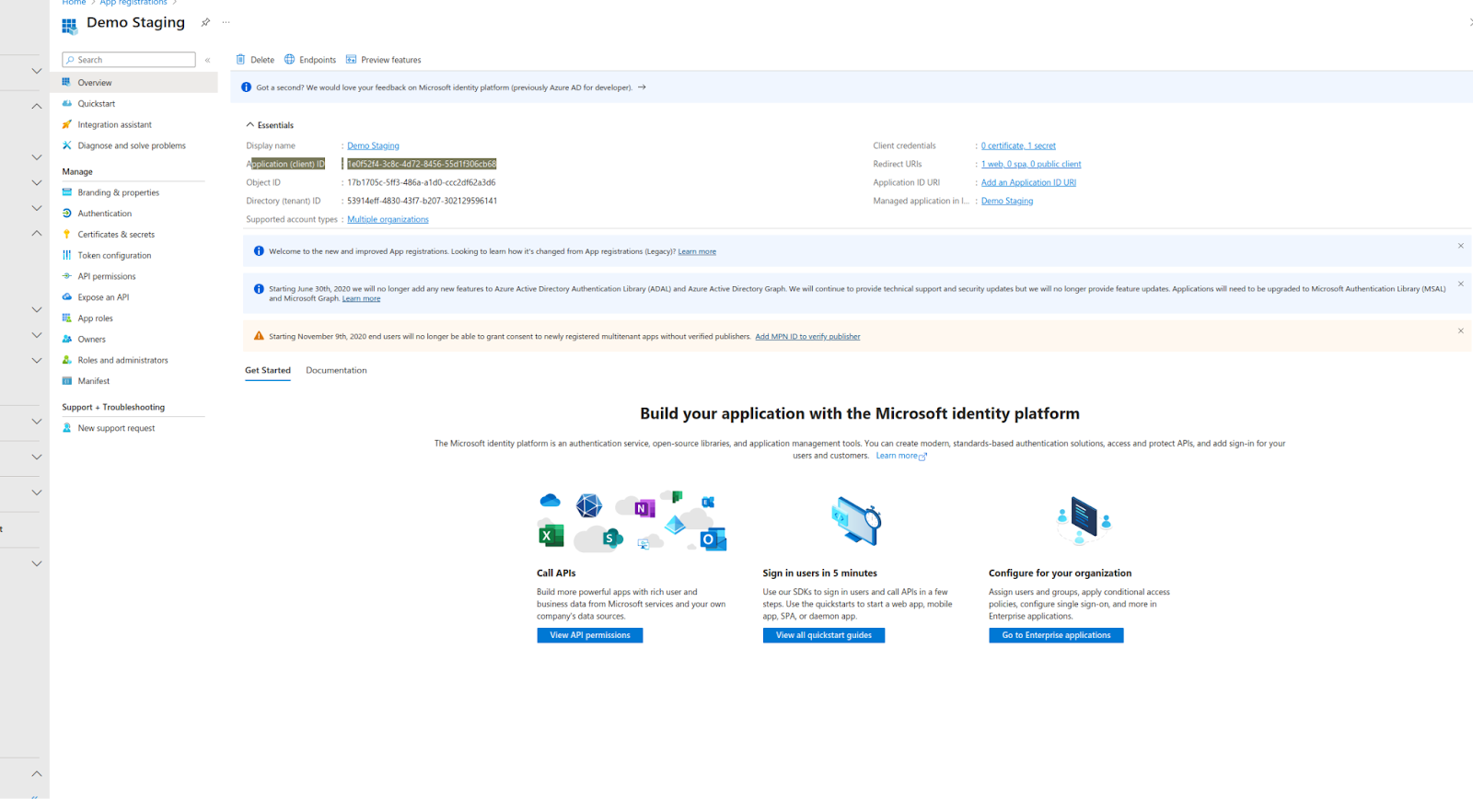Dismiss the ADAL deprecation notice
The width and height of the screenshot is (1473, 799).
pyautogui.click(x=1461, y=284)
